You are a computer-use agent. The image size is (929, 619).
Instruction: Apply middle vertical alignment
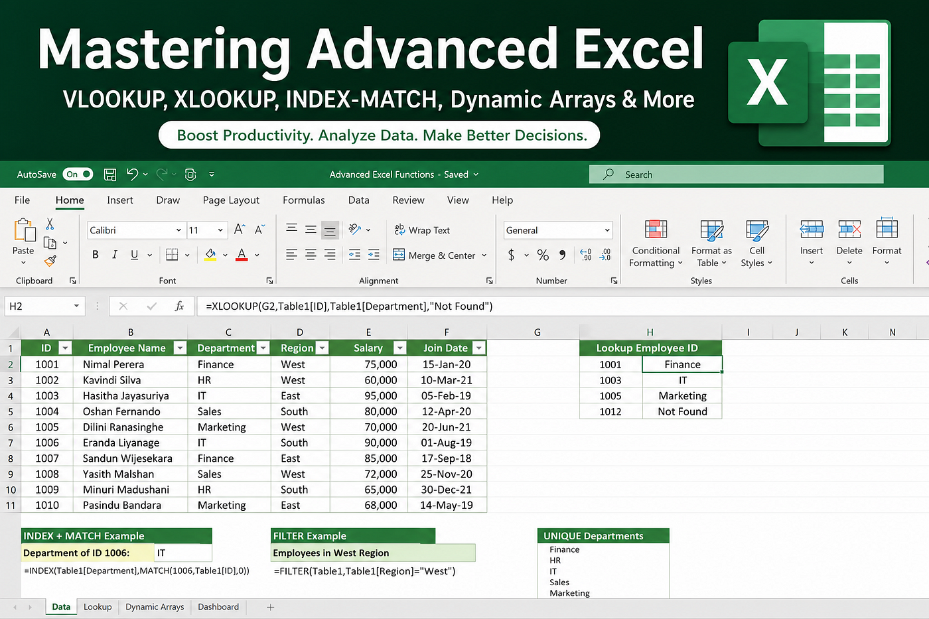(311, 230)
